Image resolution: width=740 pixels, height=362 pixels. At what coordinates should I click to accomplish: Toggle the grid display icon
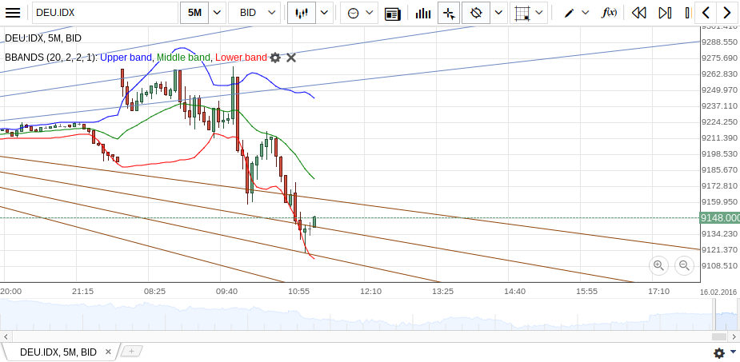click(x=523, y=13)
